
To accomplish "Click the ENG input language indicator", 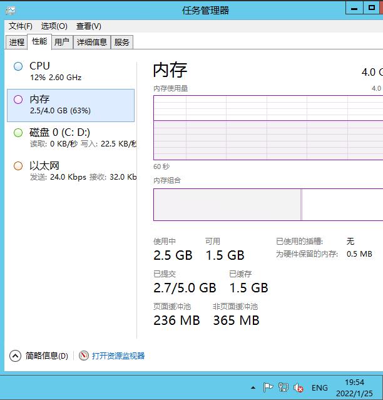I will pyautogui.click(x=319, y=388).
